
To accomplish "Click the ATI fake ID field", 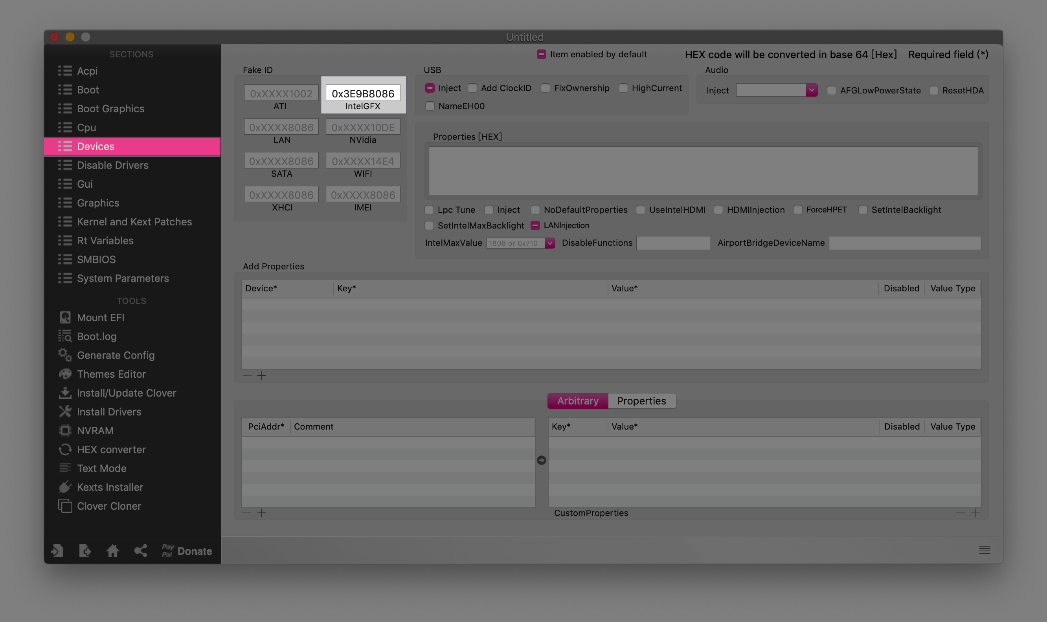I will point(281,93).
